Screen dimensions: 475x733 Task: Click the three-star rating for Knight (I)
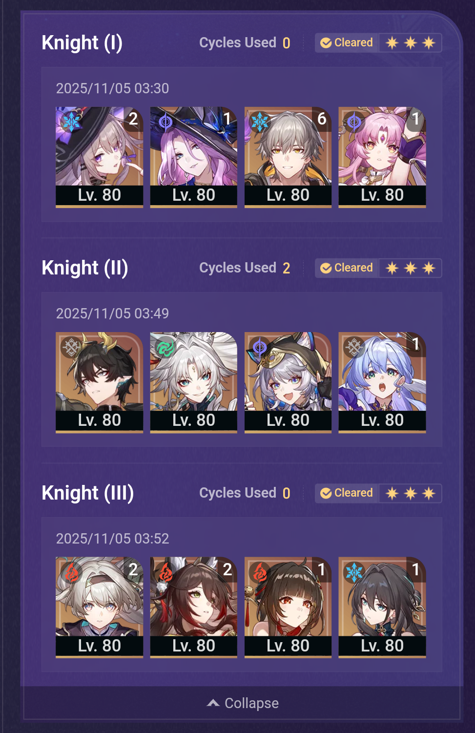pos(410,43)
